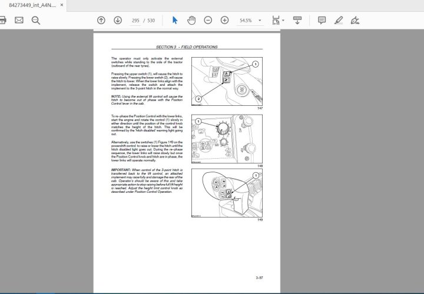Edit the page number field 295
The width and height of the screenshot is (424, 294).
(x=135, y=21)
